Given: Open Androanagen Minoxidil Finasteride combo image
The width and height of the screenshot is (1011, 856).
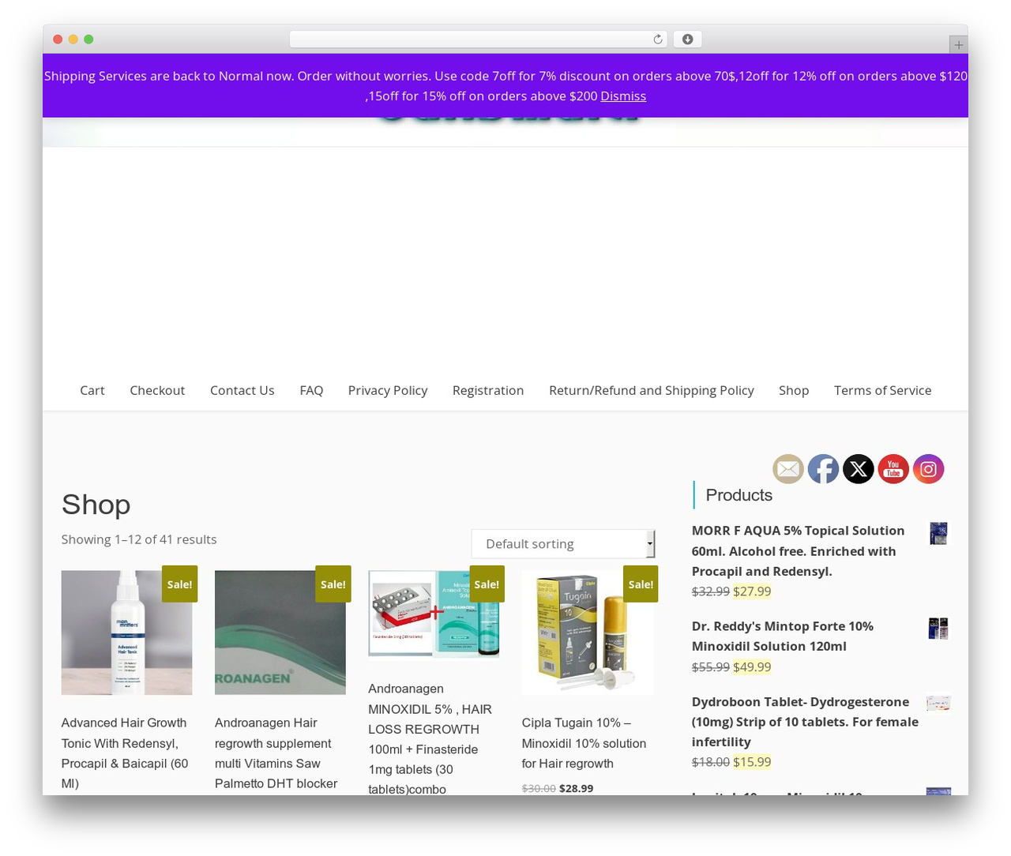Looking at the screenshot, I should pyautogui.click(x=434, y=614).
